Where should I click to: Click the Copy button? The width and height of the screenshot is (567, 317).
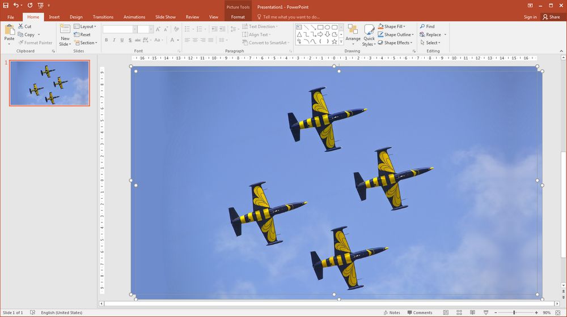pyautogui.click(x=27, y=35)
